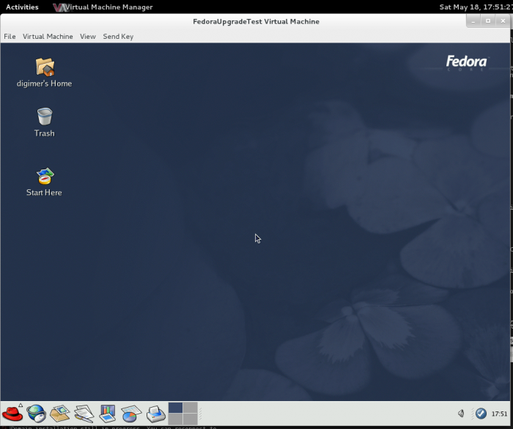Open the print manager icon
This screenshot has width=513, height=429.
155,414
